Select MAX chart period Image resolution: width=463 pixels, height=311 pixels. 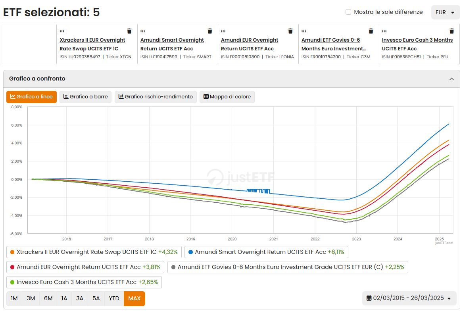click(x=134, y=299)
